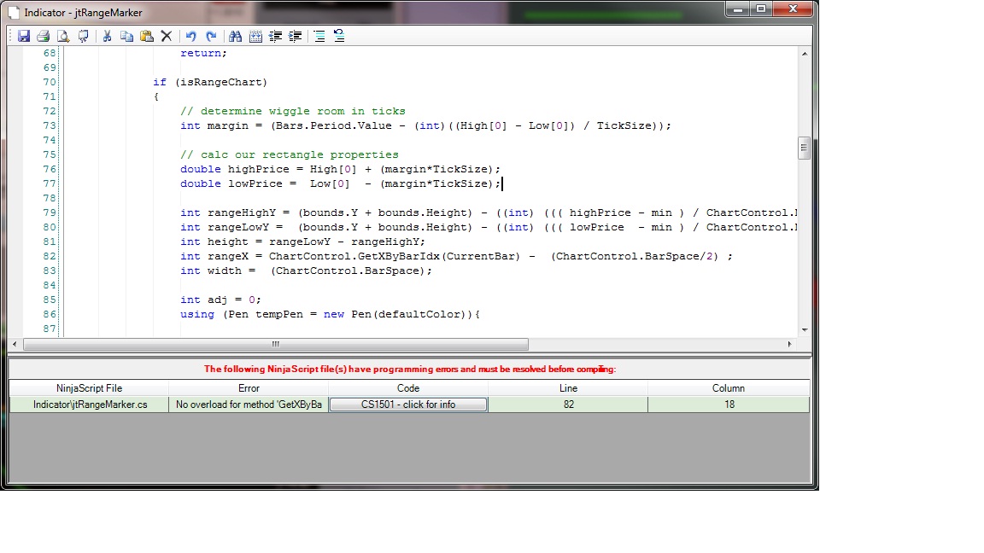Viewport: 984px width, 553px height.
Task: Open find with the binoculars icon
Action: (x=236, y=37)
